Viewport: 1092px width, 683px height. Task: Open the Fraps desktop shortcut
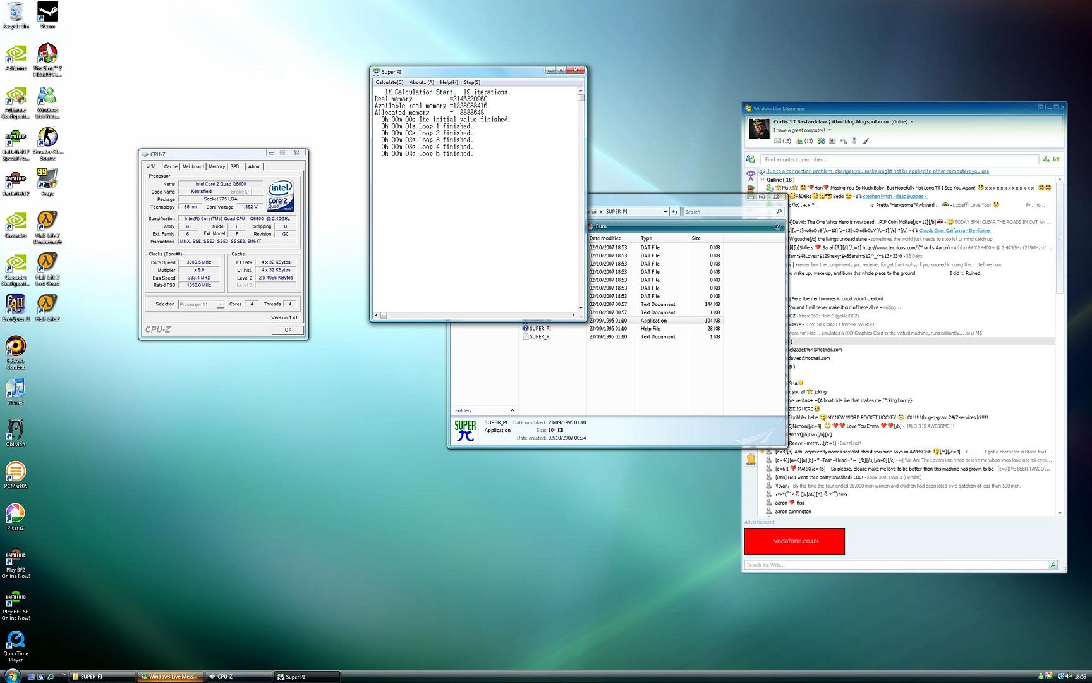click(x=47, y=182)
